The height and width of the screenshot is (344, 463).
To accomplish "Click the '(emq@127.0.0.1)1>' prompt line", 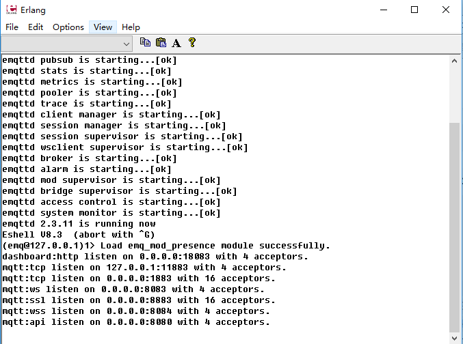I will 166,246.
